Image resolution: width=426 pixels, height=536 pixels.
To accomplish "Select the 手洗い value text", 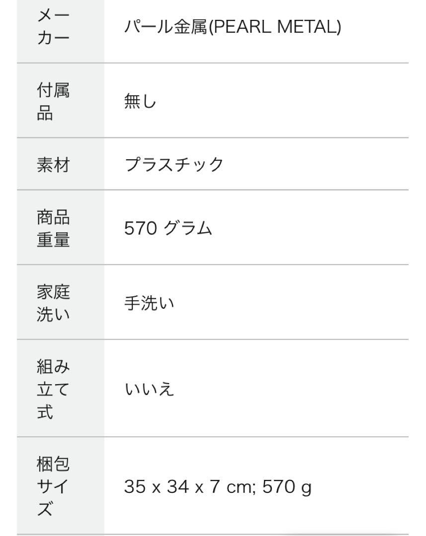I will 149,303.
